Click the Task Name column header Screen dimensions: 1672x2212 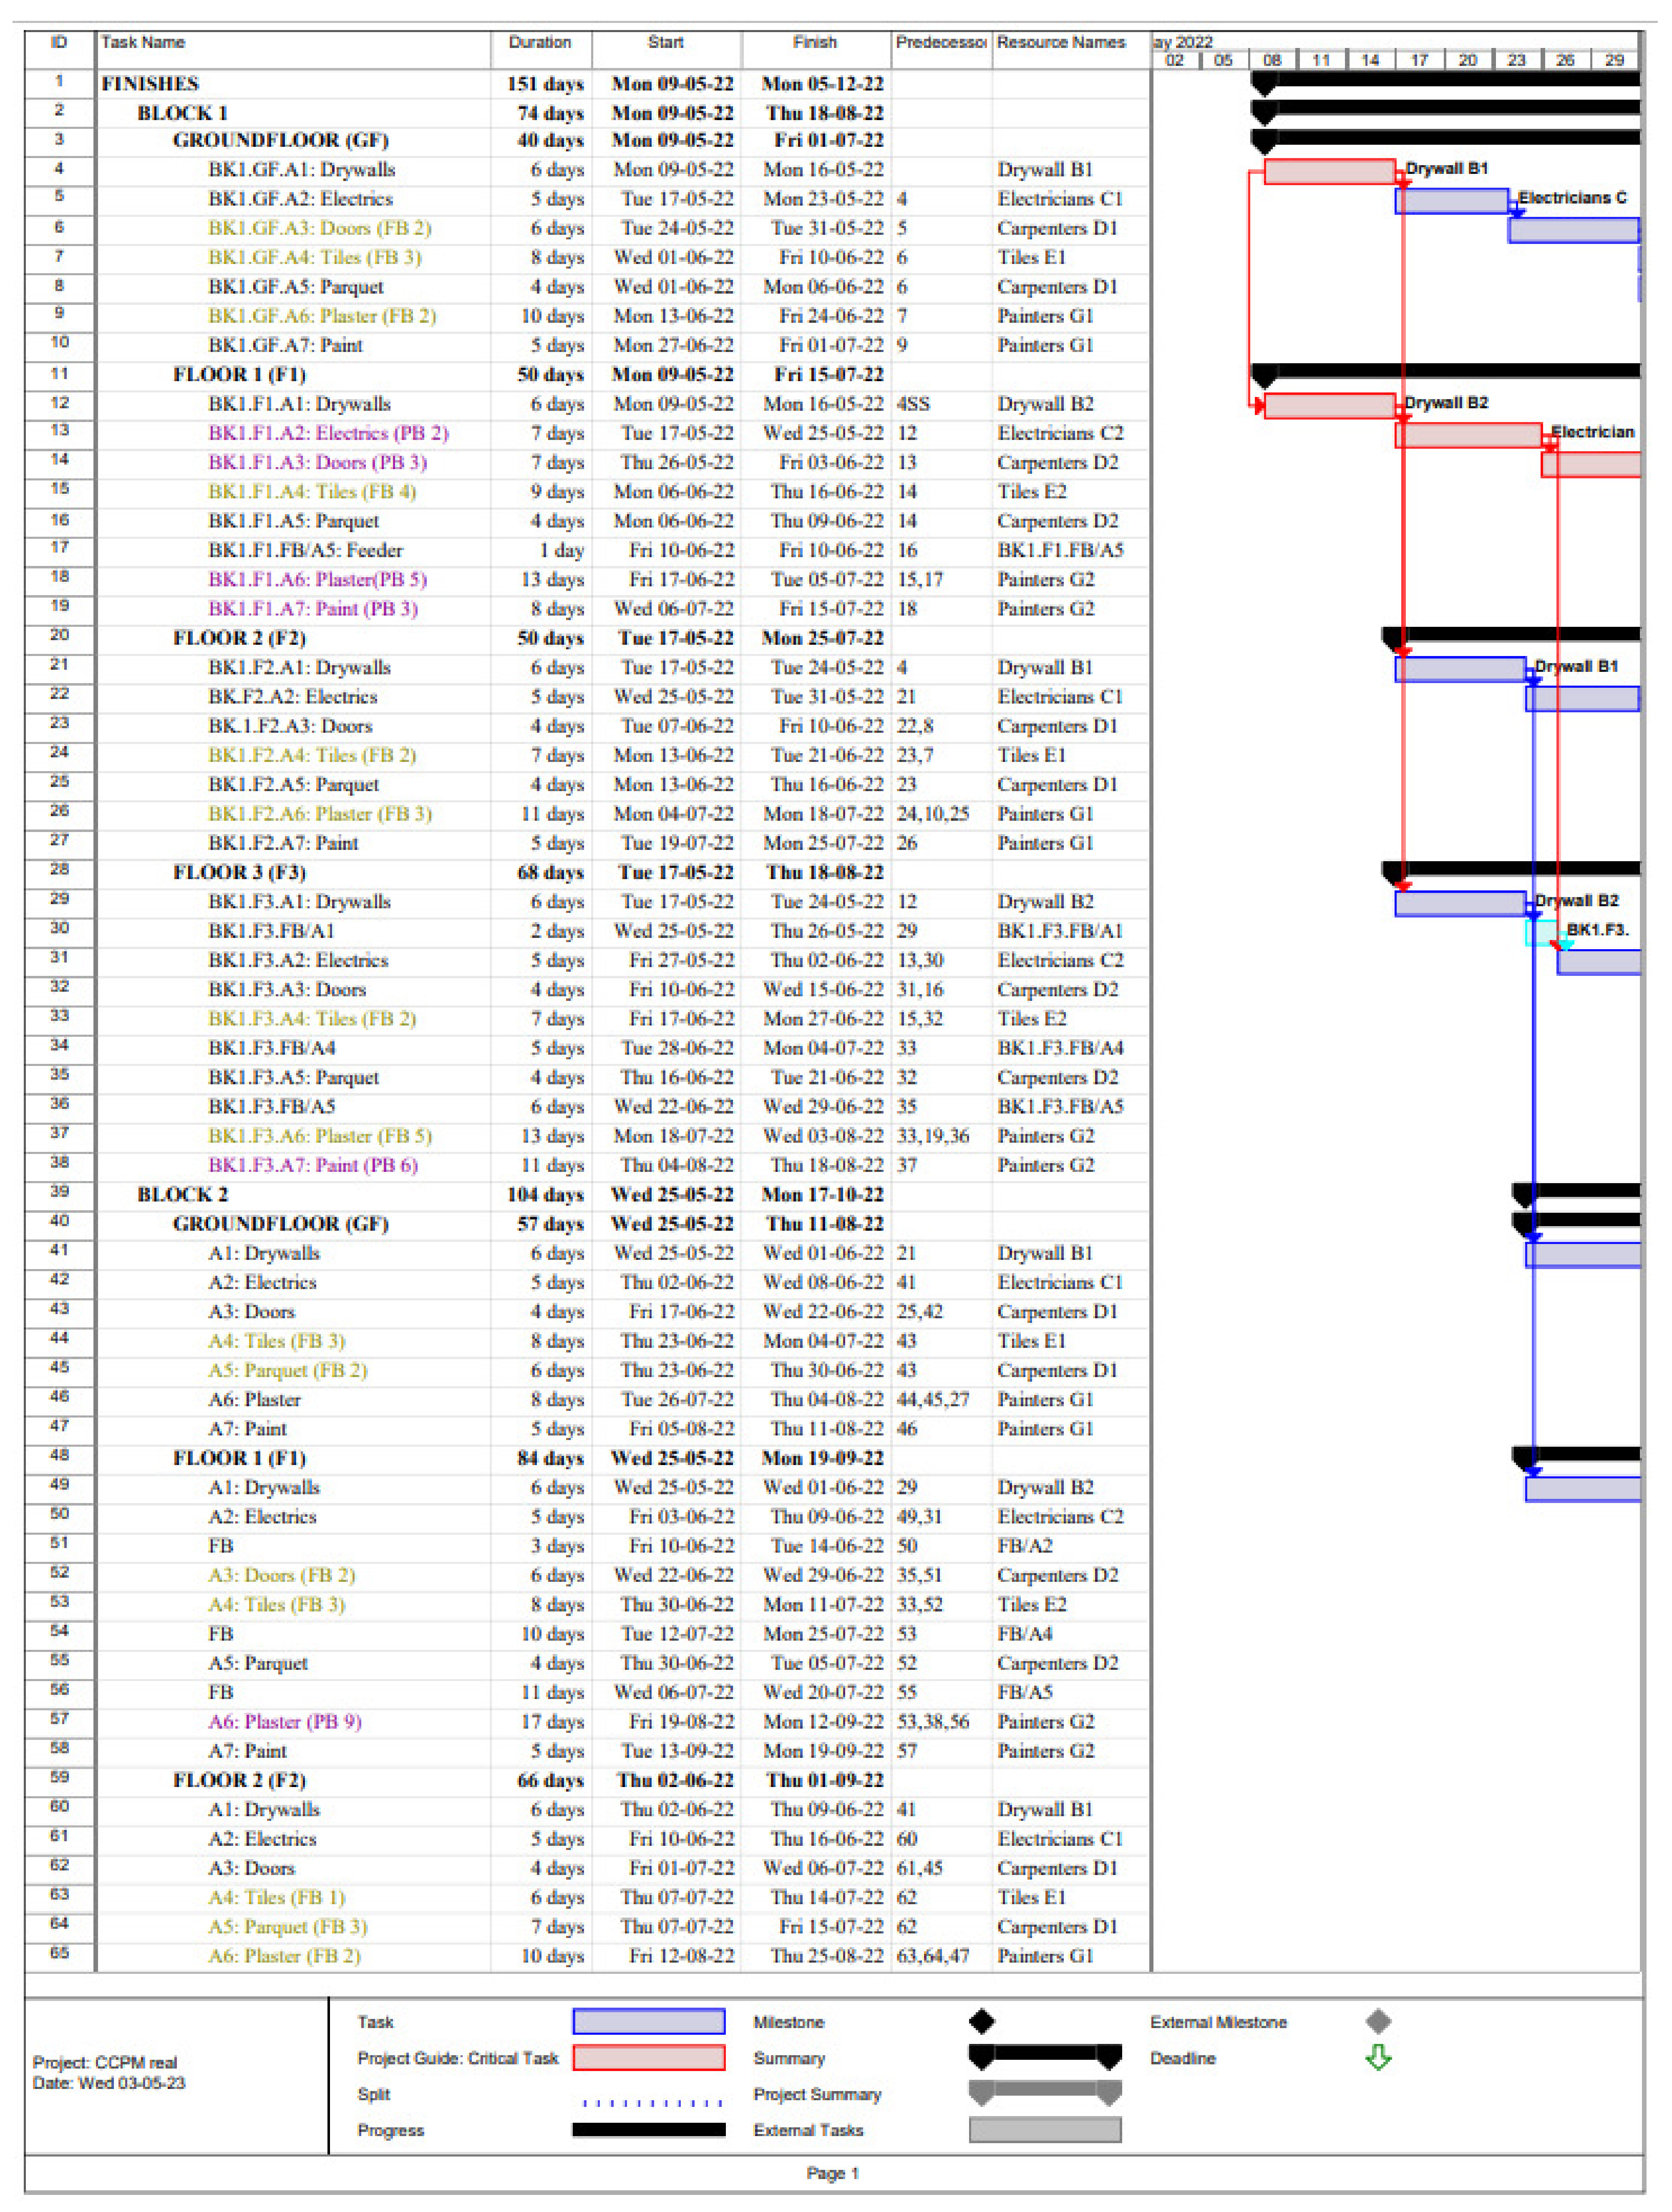click(x=143, y=42)
